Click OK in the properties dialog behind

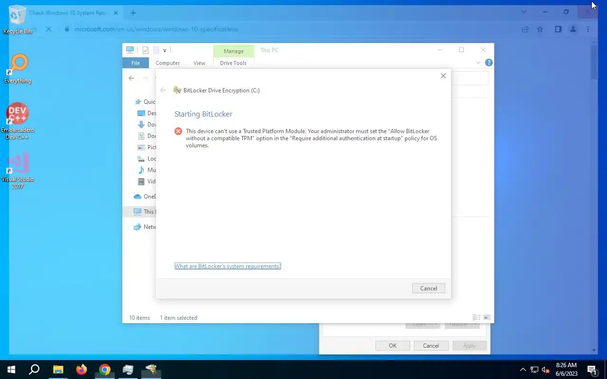tap(393, 346)
